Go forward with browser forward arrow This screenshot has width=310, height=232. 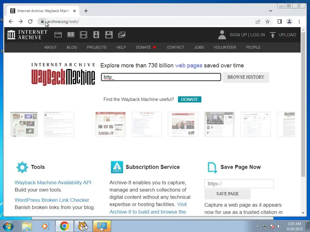pos(21,21)
